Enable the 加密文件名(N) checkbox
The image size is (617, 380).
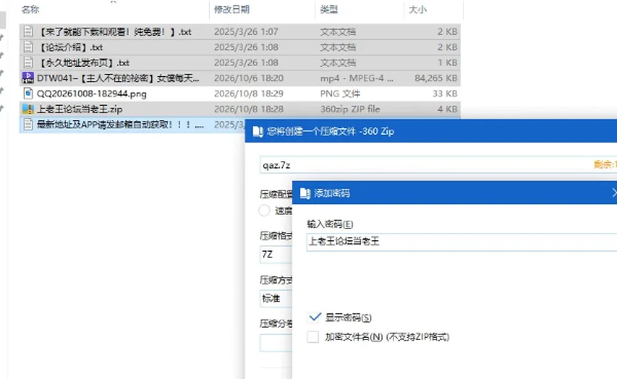313,337
